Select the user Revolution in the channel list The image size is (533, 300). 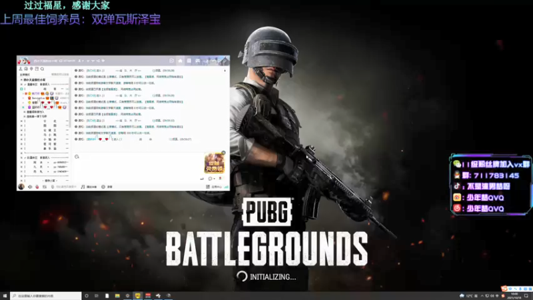pyautogui.click(x=39, y=98)
